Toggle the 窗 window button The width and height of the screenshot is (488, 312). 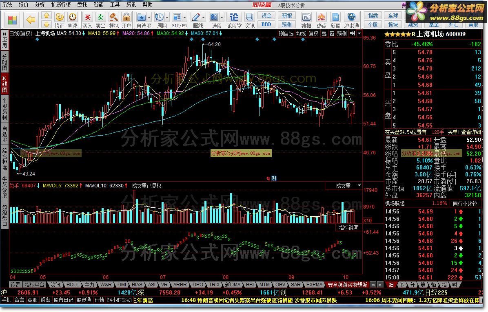point(332,33)
